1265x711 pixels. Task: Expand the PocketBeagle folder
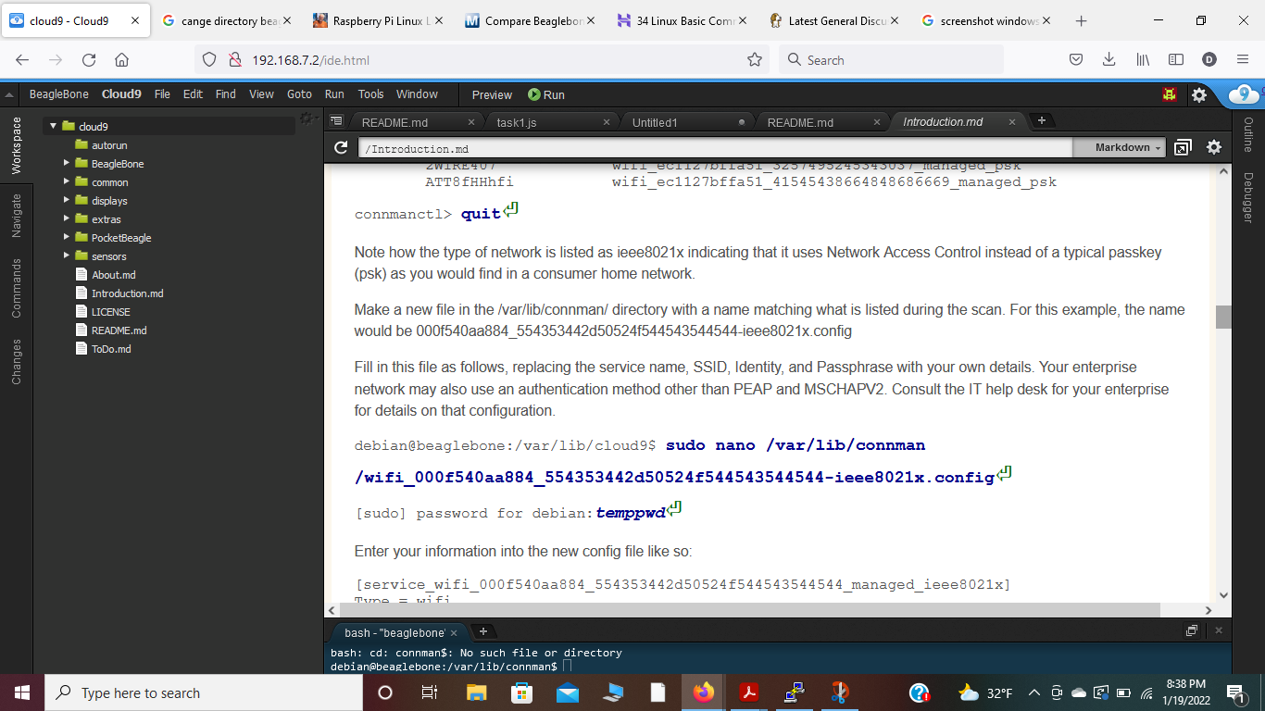tap(67, 237)
